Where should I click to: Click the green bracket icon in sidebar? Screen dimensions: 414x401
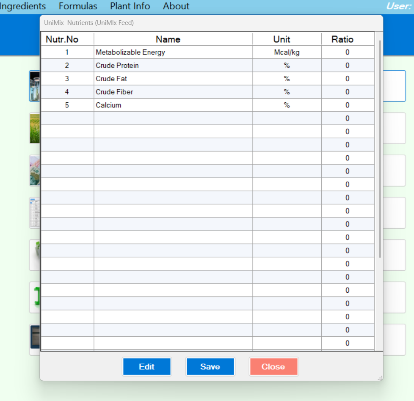tap(35, 297)
